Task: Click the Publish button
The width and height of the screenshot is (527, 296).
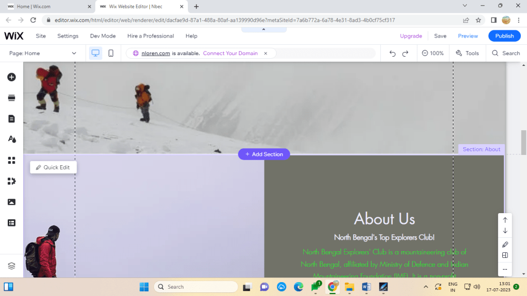Action: [x=504, y=36]
